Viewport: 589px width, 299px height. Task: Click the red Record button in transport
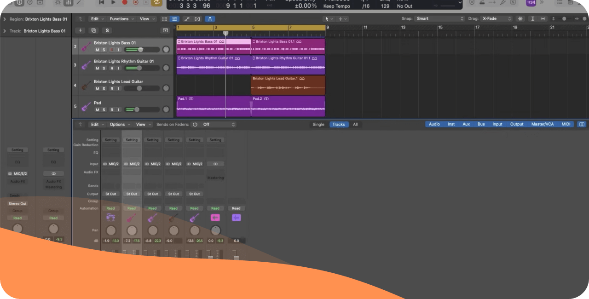click(x=125, y=3)
